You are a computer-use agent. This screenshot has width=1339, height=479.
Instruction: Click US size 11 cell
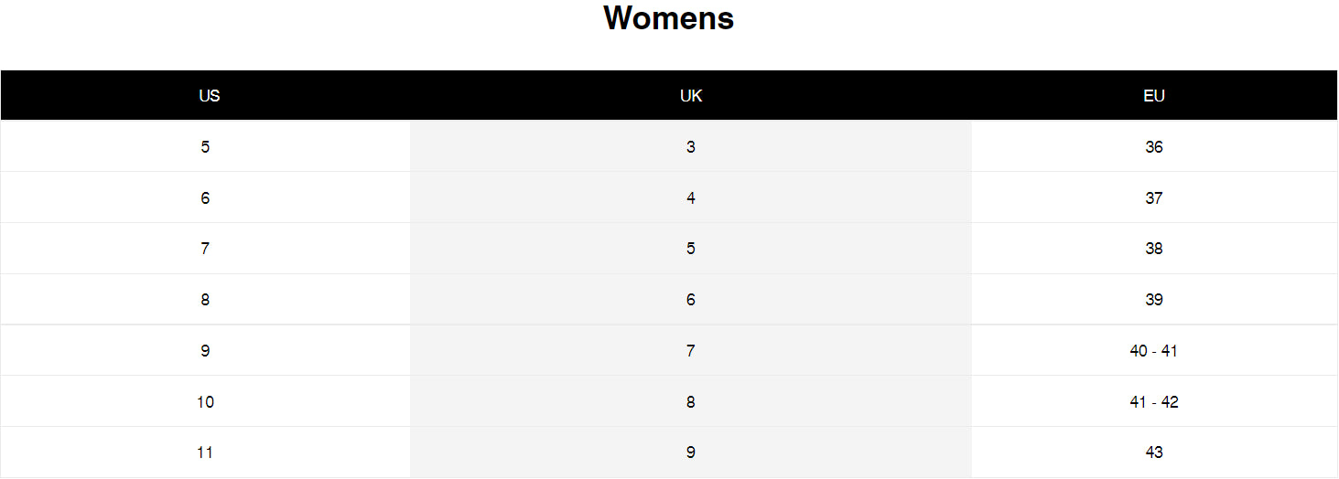(x=205, y=452)
